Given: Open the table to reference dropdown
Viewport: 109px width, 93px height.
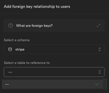Looking at the screenshot, I should click(x=54, y=72).
